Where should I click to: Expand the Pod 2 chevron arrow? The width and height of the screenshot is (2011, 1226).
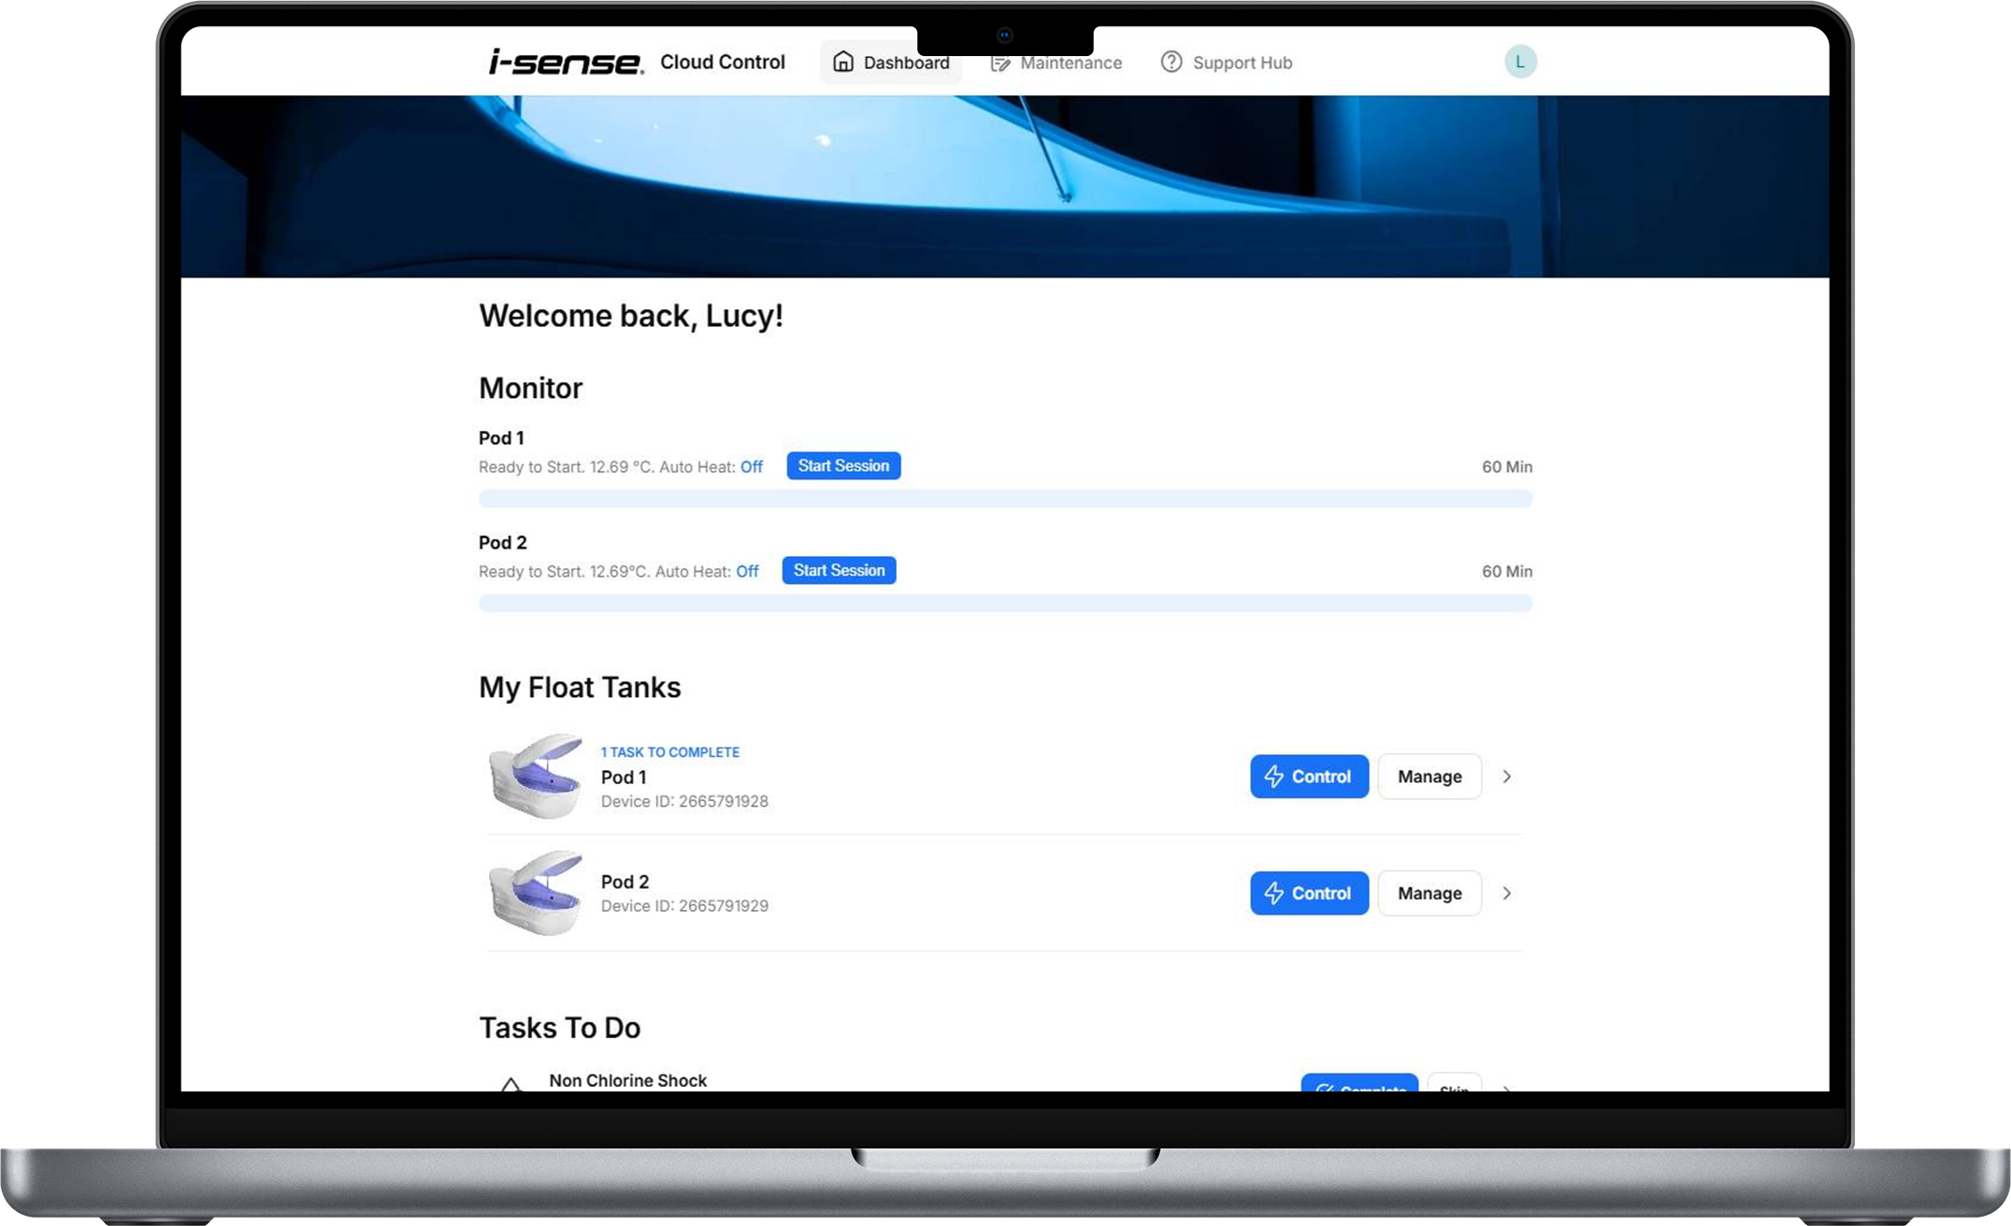tap(1506, 893)
